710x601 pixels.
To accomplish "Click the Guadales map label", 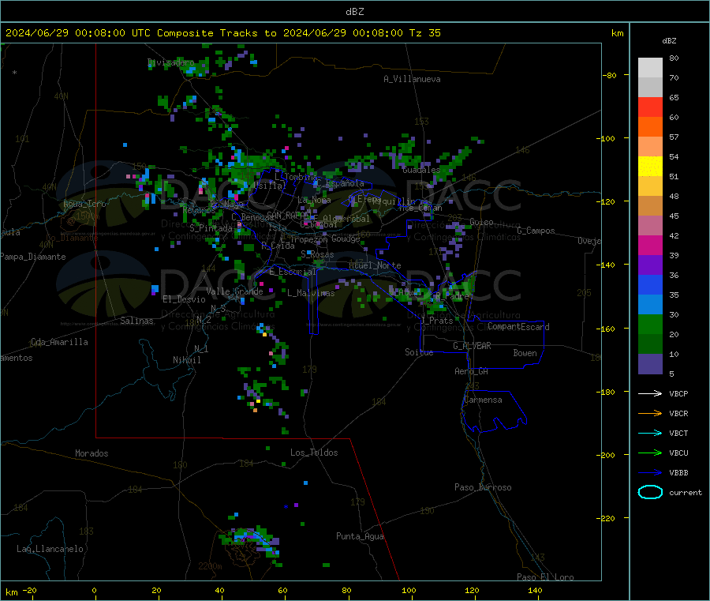I will tap(421, 170).
